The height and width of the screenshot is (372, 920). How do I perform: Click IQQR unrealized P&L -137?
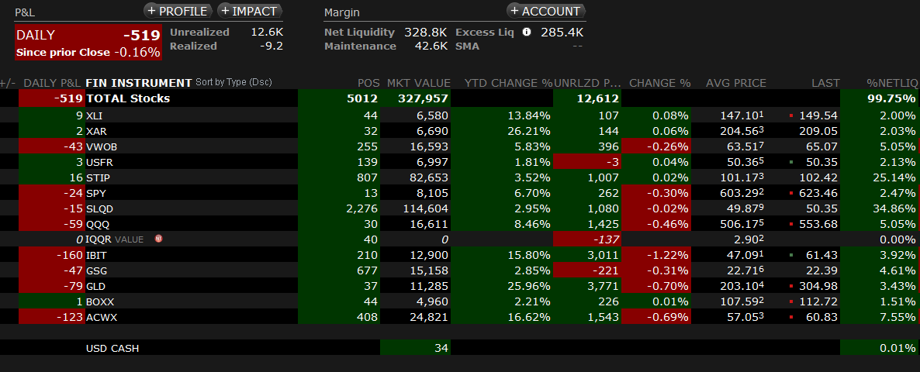tap(606, 239)
